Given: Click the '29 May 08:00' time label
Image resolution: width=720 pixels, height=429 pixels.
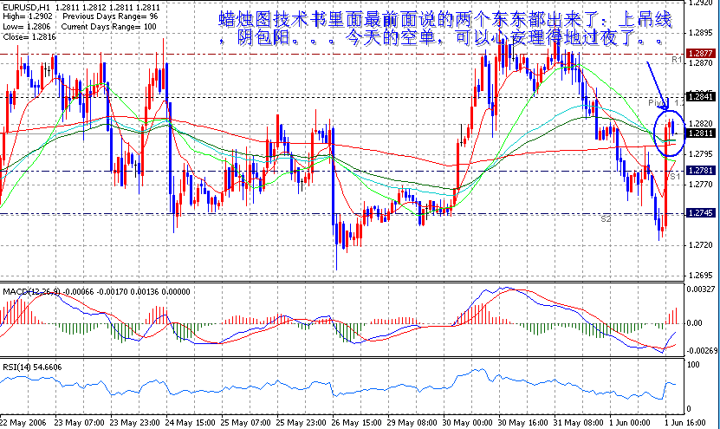Looking at the screenshot, I should [x=412, y=423].
